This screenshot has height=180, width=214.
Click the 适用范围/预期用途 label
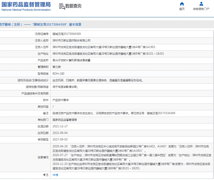pos(37,87)
